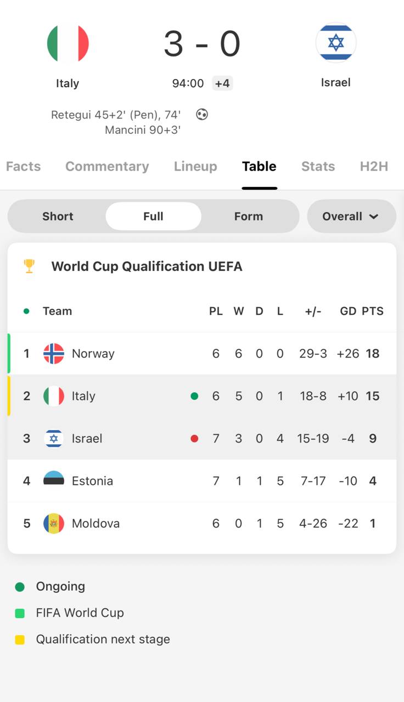Switch table view to Form

click(248, 216)
